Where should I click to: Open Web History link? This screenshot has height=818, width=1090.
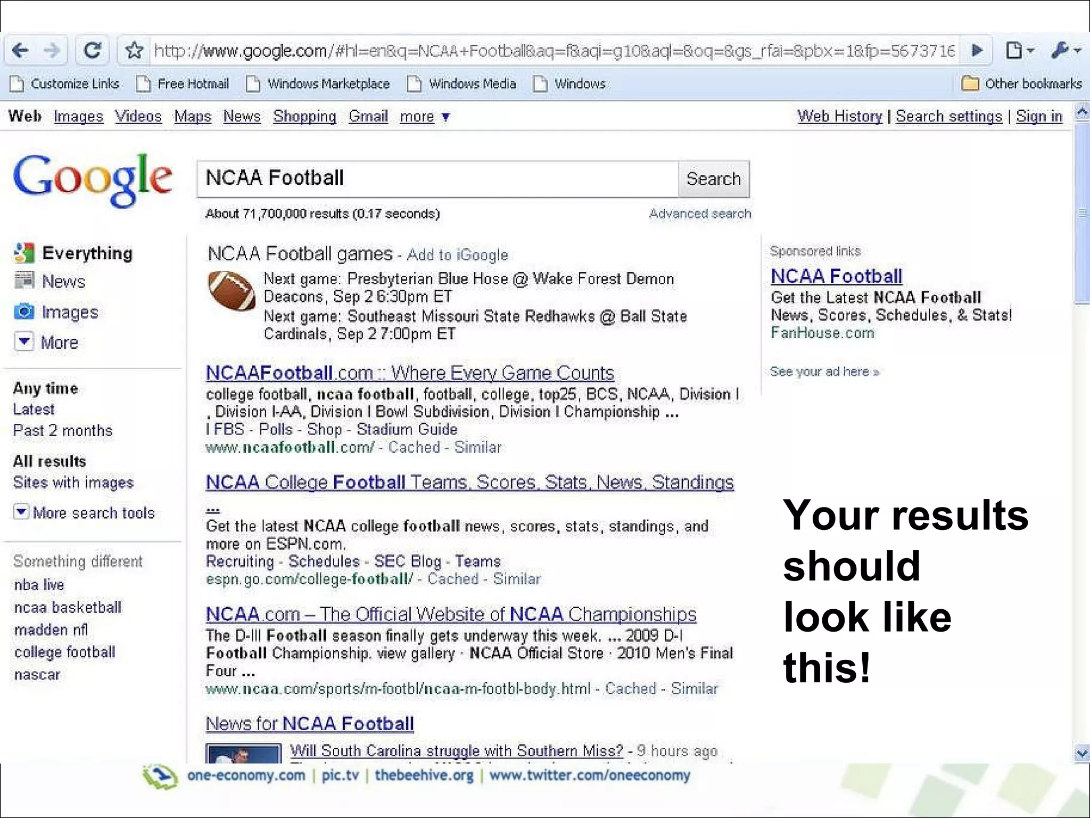click(x=839, y=116)
